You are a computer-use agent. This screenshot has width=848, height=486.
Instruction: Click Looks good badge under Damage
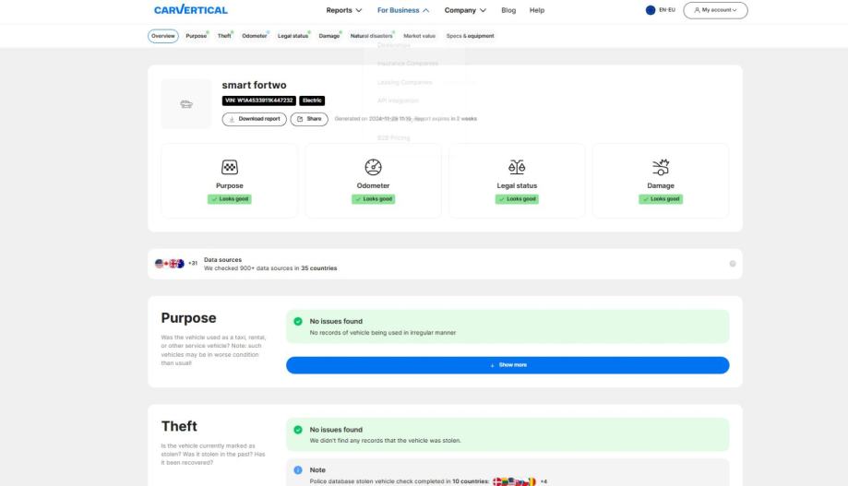pyautogui.click(x=661, y=199)
